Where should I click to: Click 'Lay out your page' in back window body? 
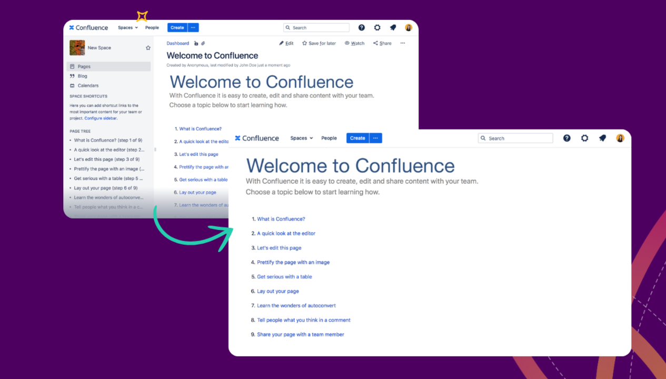(x=197, y=192)
